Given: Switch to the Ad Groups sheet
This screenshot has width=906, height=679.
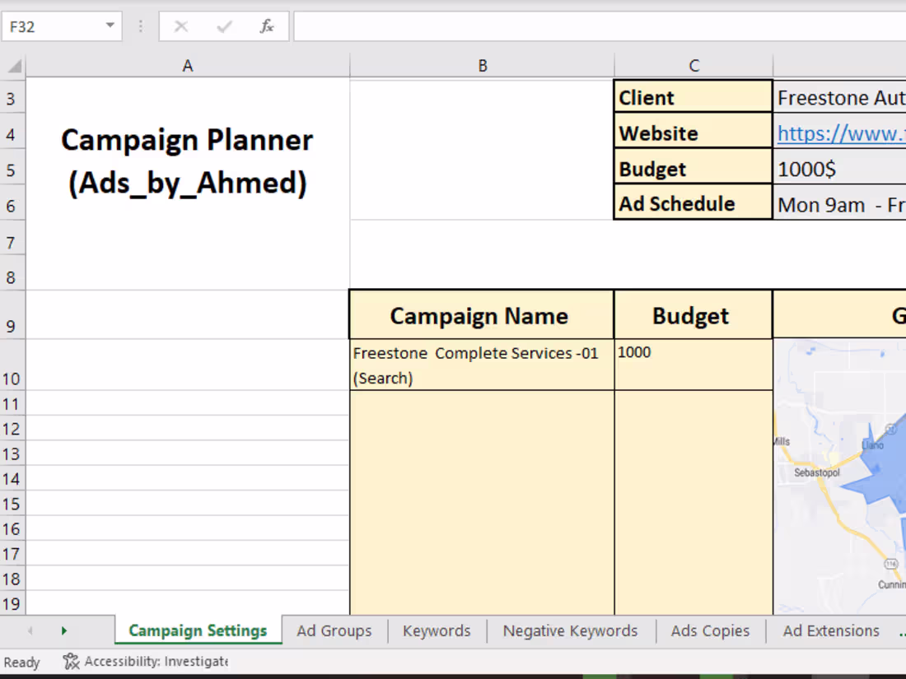Looking at the screenshot, I should [x=334, y=630].
